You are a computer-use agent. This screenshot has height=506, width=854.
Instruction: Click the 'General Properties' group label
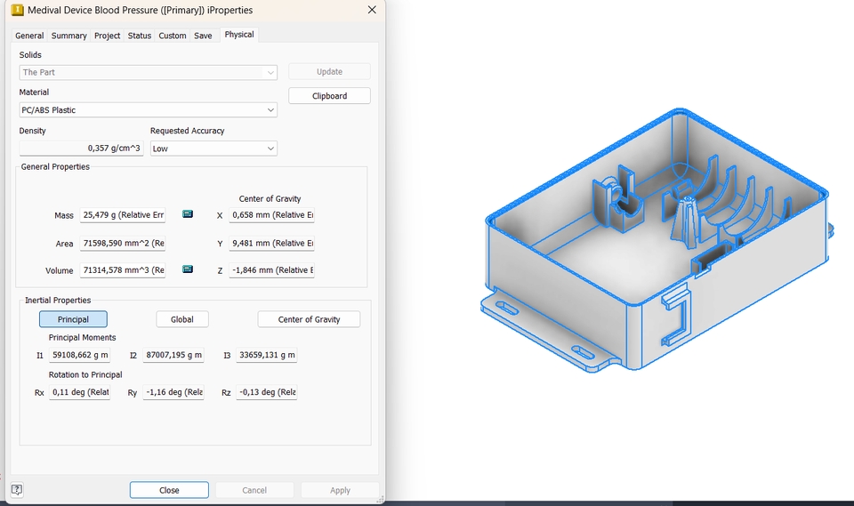(55, 166)
